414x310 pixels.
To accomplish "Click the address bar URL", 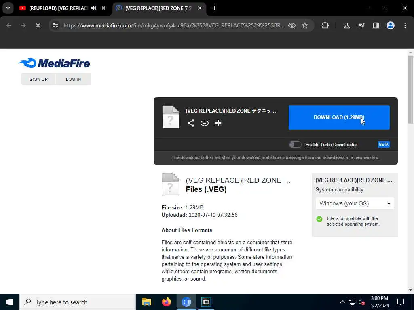I will tap(174, 25).
